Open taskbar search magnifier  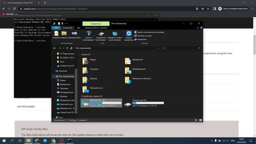point(12,140)
